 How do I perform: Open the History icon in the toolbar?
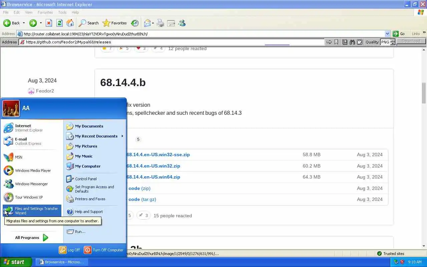coord(135,23)
